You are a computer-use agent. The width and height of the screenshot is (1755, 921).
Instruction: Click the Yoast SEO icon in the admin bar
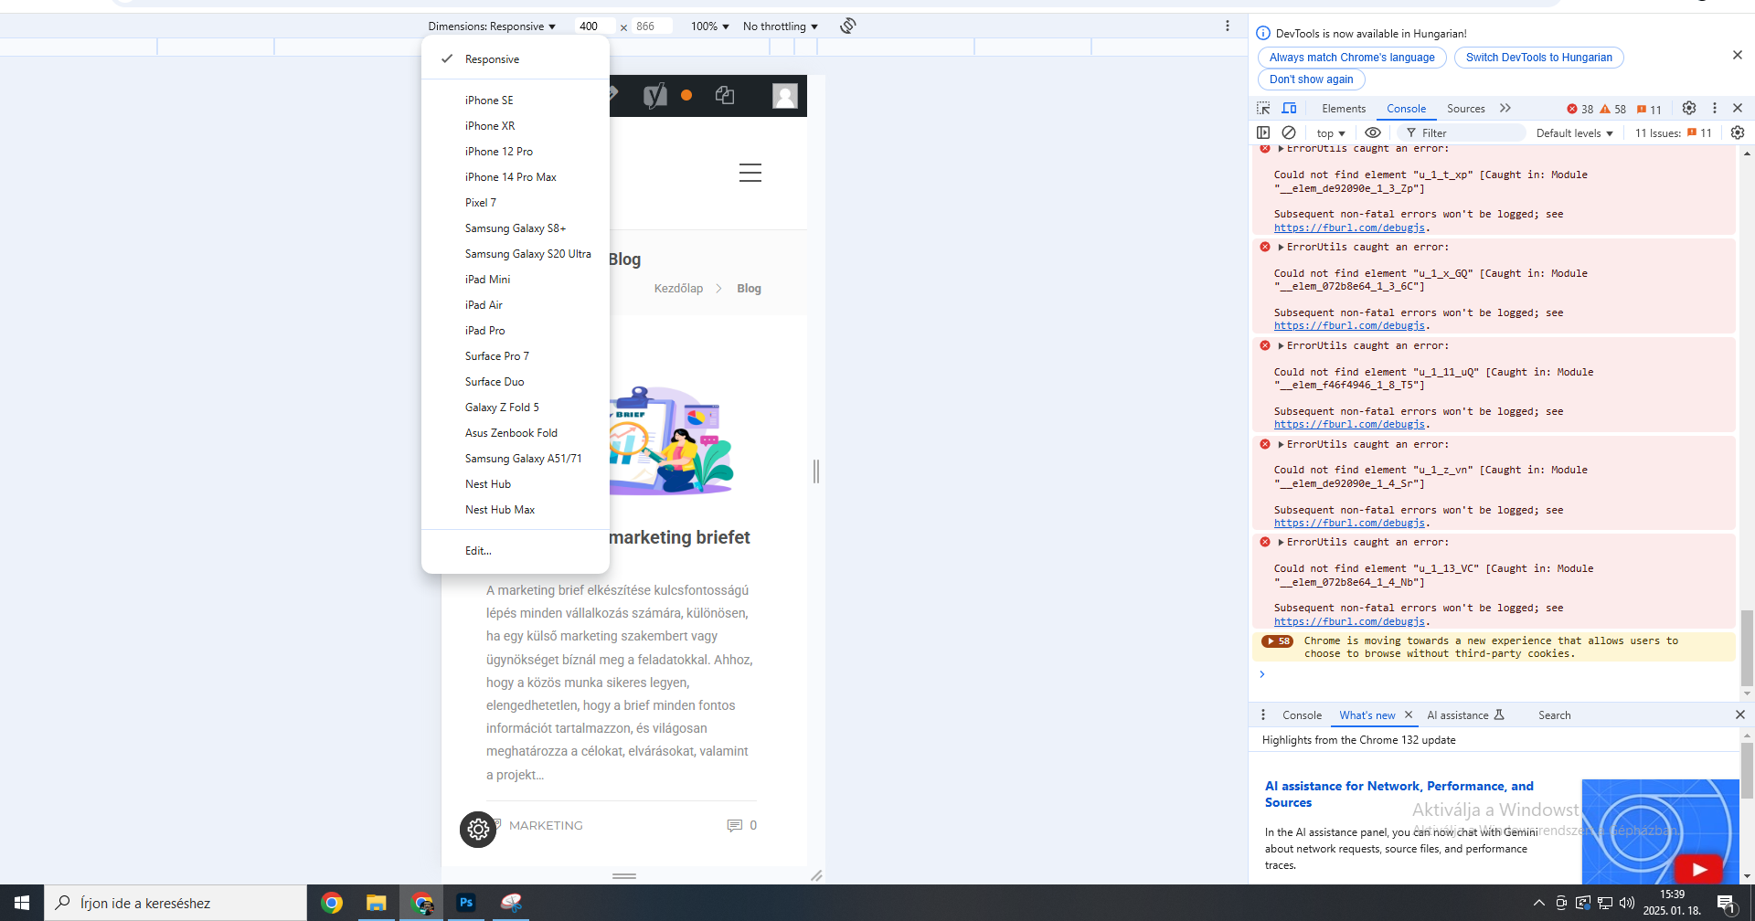(655, 95)
